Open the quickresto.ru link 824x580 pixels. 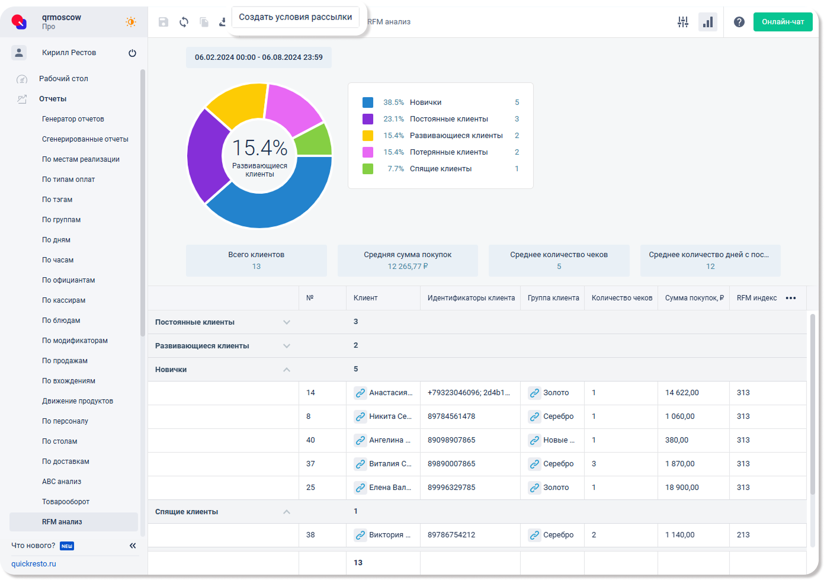(34, 564)
